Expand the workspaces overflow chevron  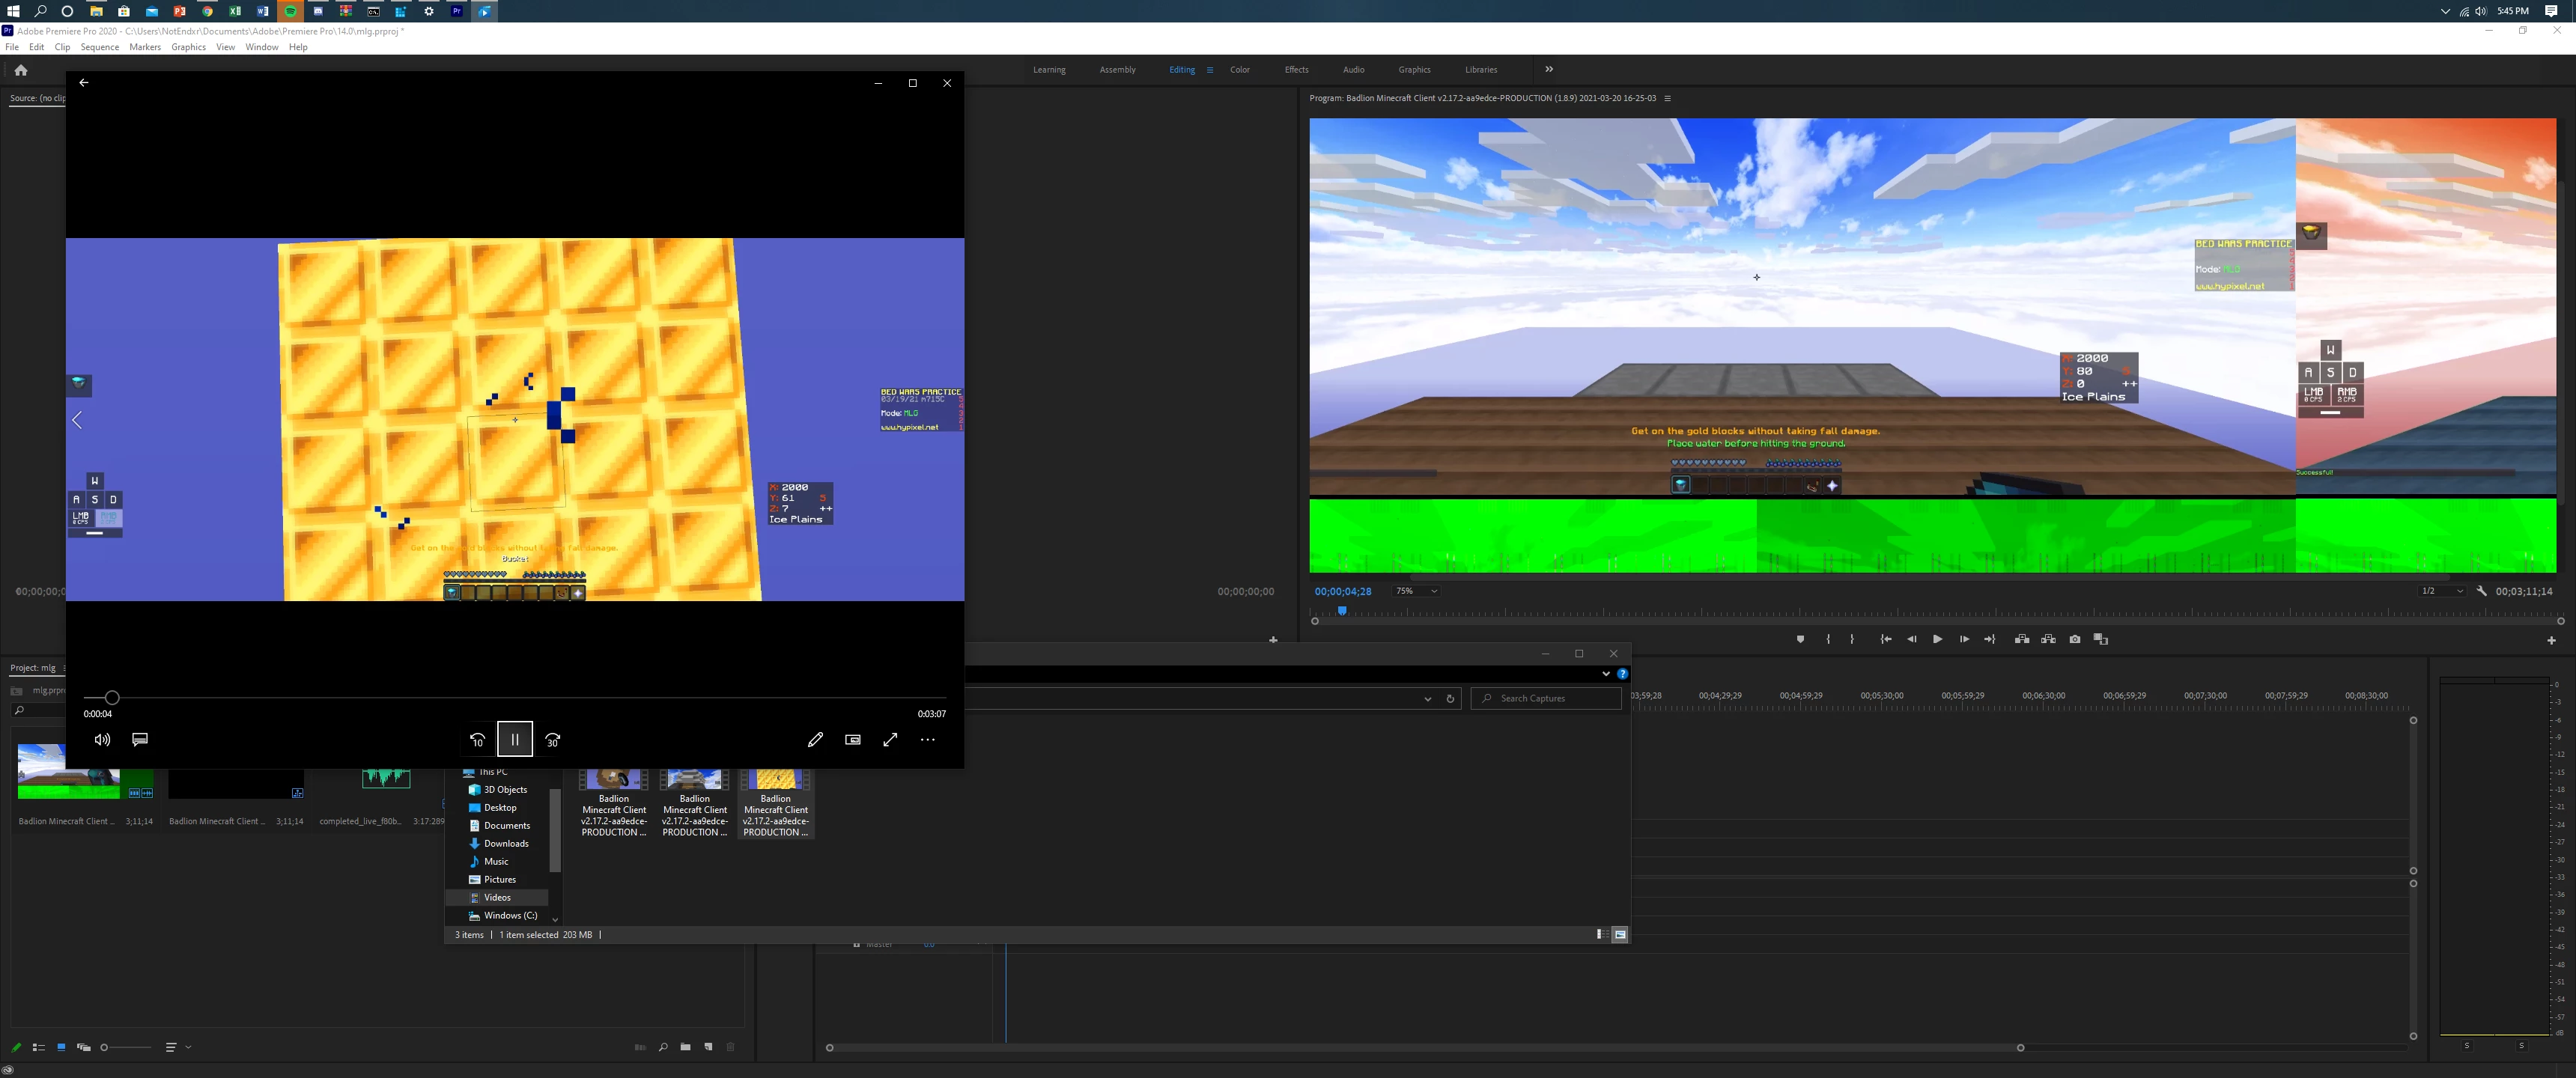1549,69
